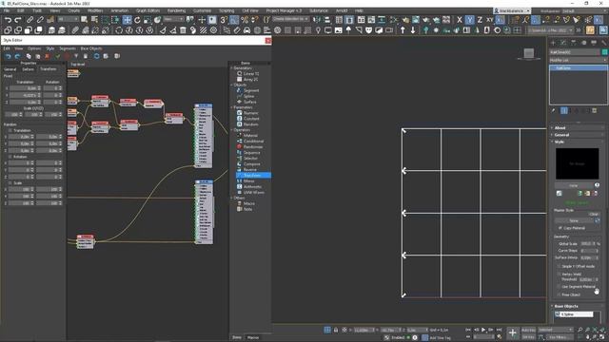Open the Base Objects menu in the Style Editor
Screen dimensions: 609x342
click(91, 48)
